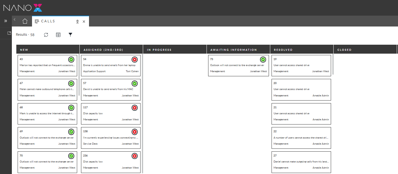The height and width of the screenshot is (174, 398).
Task: Click the left arrow tab scroller
Action: click(x=14, y=20)
